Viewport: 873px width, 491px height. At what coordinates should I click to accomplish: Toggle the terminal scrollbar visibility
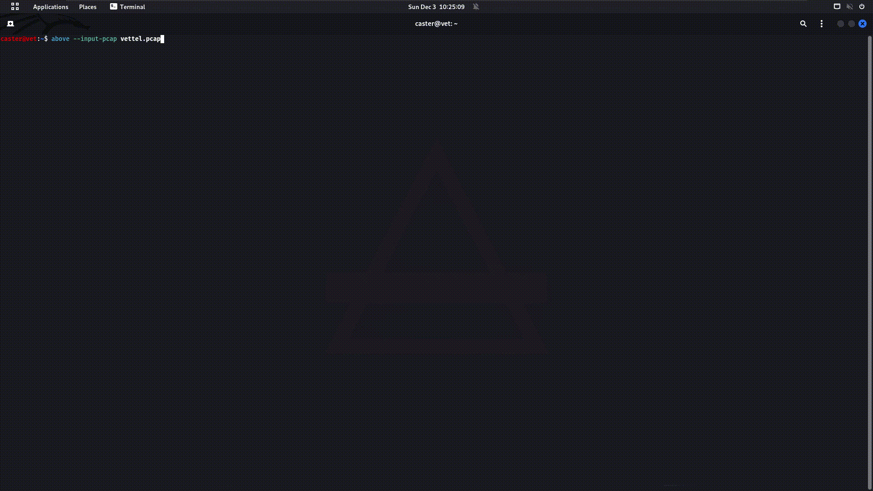coord(822,23)
